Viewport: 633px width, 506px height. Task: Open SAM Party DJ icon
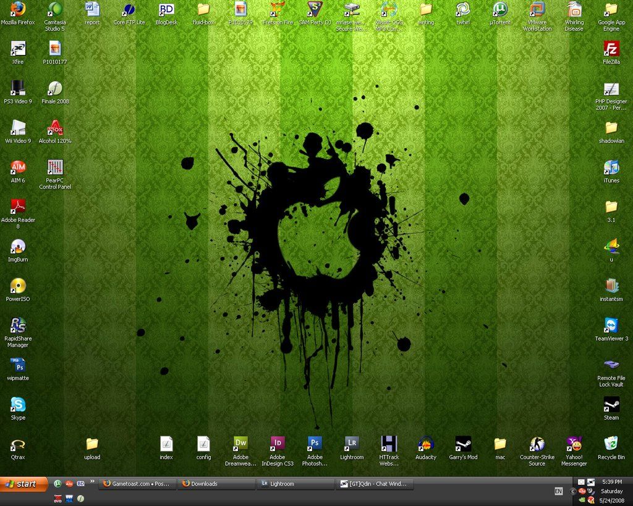[x=315, y=14]
